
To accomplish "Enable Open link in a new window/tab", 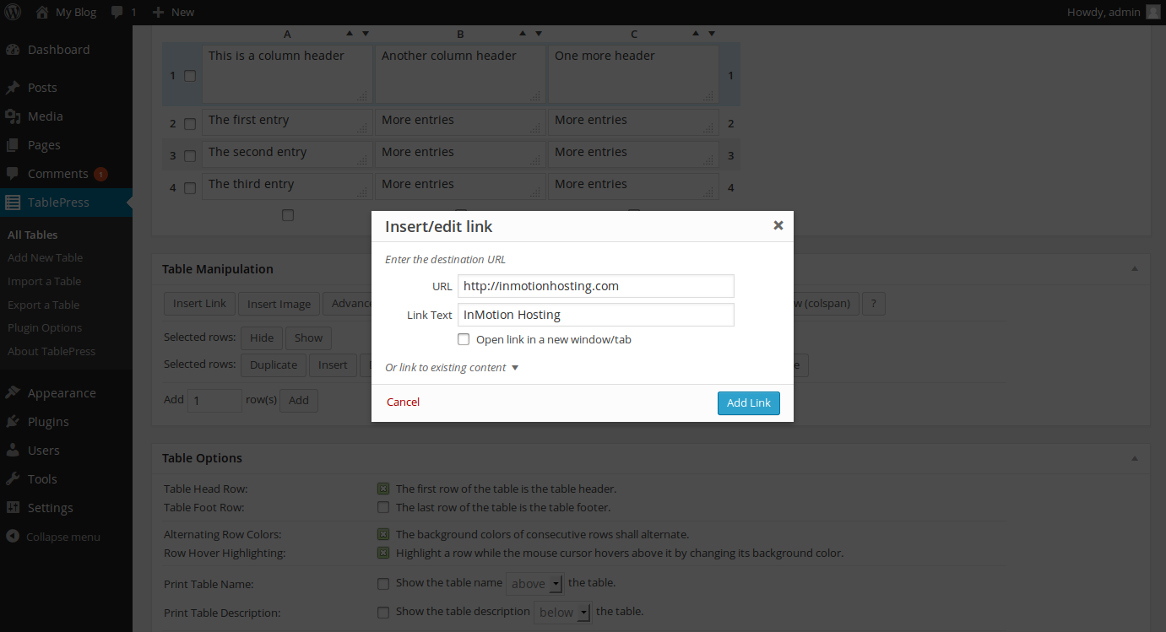I will 464,339.
